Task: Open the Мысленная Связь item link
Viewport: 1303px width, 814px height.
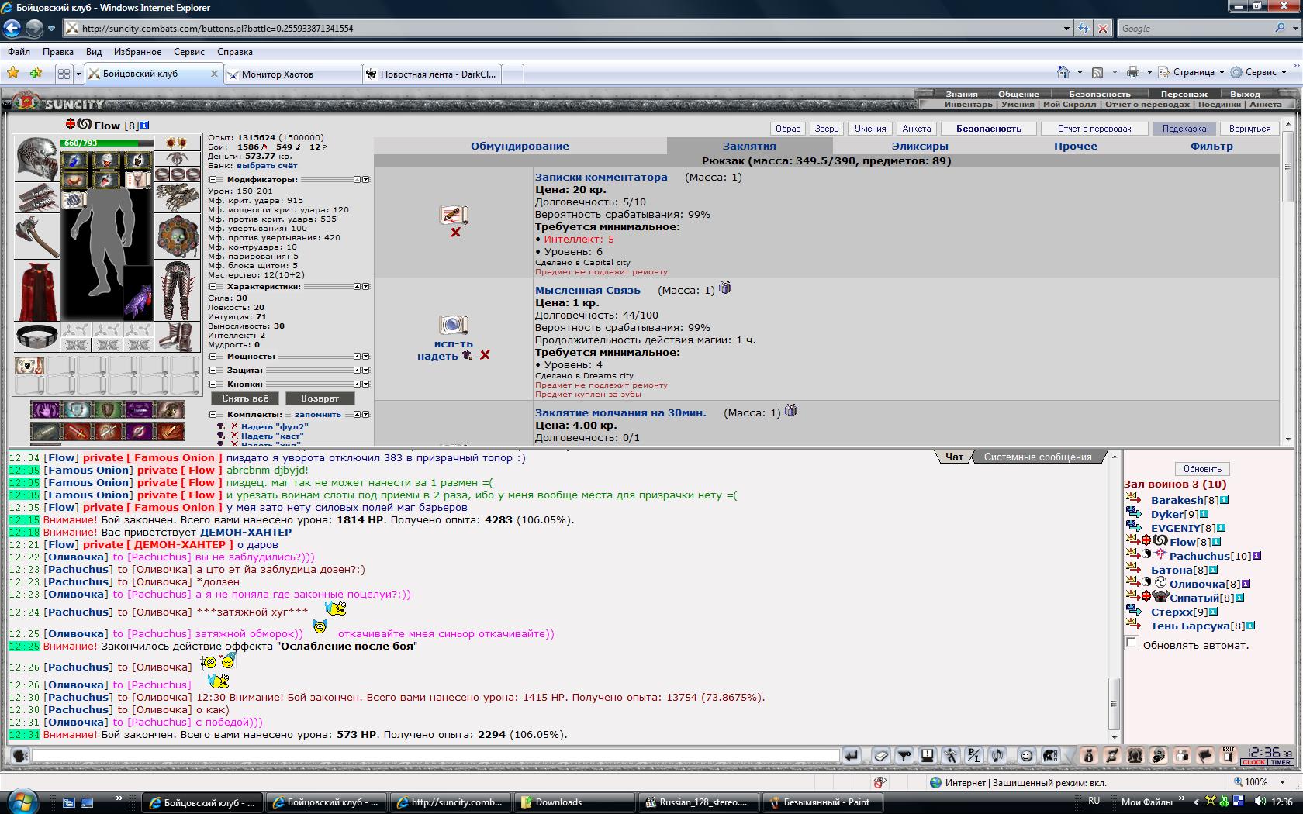Action: (x=588, y=290)
